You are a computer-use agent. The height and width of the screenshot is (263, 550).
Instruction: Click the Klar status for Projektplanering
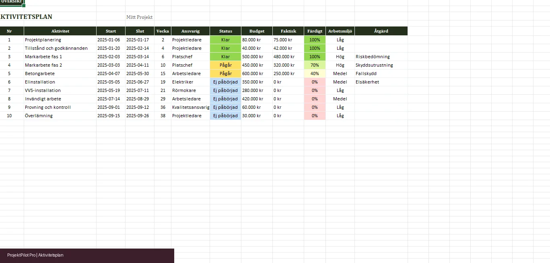[x=226, y=40]
